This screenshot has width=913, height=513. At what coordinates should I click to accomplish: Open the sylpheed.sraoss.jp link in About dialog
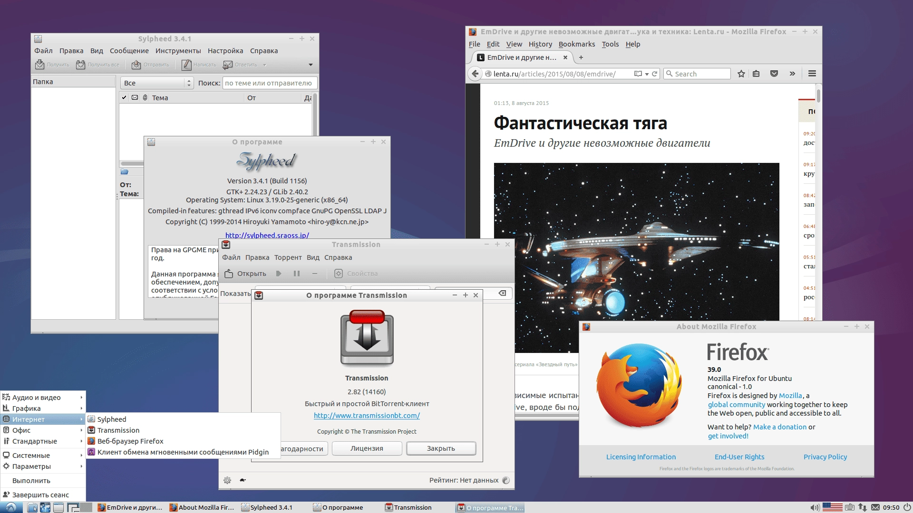267,235
